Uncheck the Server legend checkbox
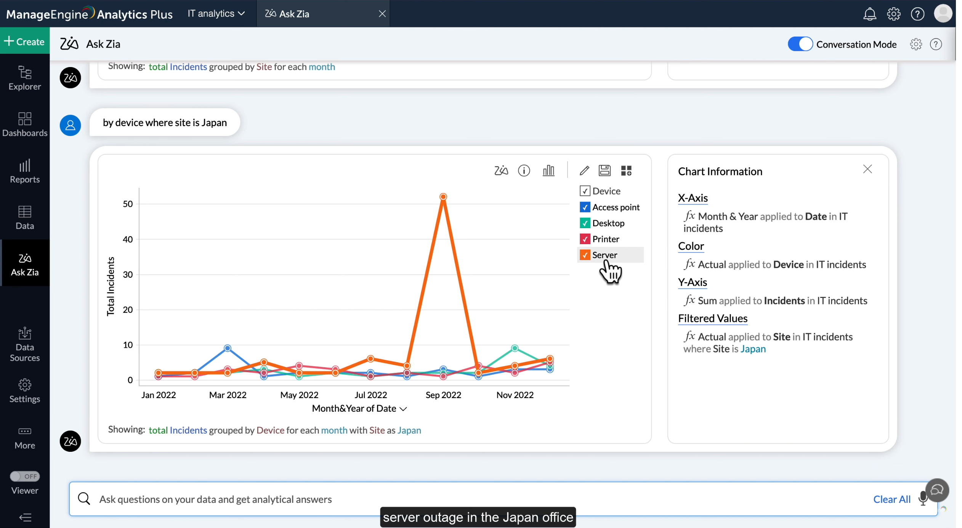 click(585, 255)
